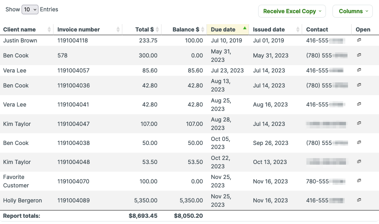Open the Columns selection dropdown

coord(352,11)
